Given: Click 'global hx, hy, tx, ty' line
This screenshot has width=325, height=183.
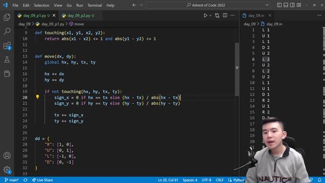Looking at the screenshot, I should pyautogui.click(x=70, y=62).
